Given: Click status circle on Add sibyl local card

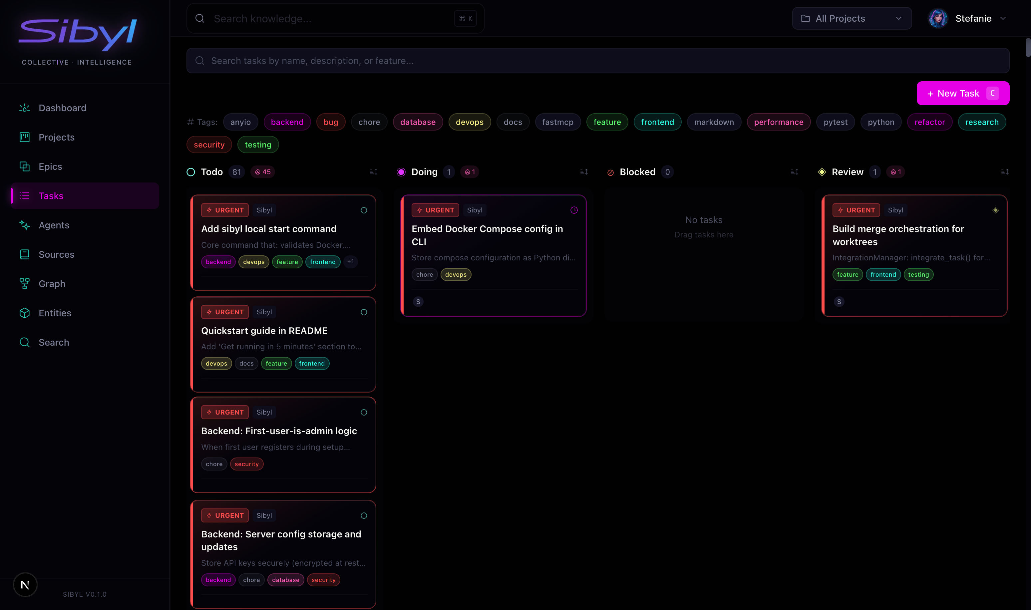Looking at the screenshot, I should [364, 210].
